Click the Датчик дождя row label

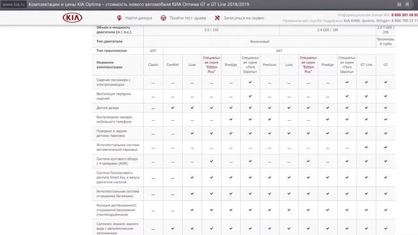click(107, 108)
